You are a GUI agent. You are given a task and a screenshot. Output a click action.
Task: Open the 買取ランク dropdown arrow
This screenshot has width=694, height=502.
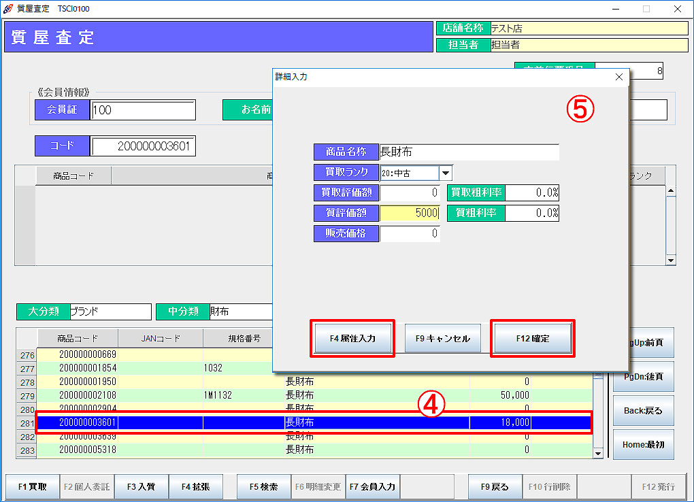point(446,173)
